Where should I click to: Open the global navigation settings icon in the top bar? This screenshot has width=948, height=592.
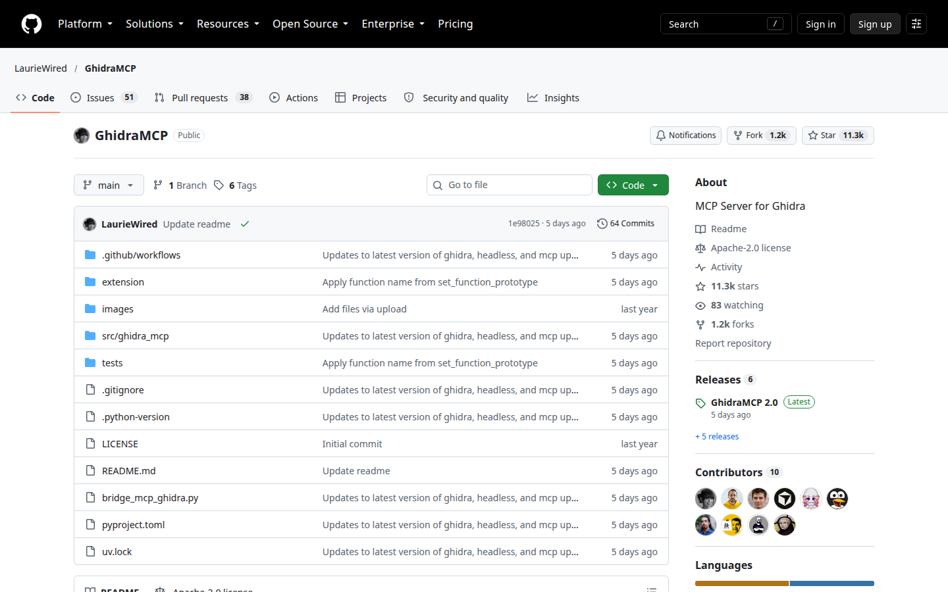916,24
